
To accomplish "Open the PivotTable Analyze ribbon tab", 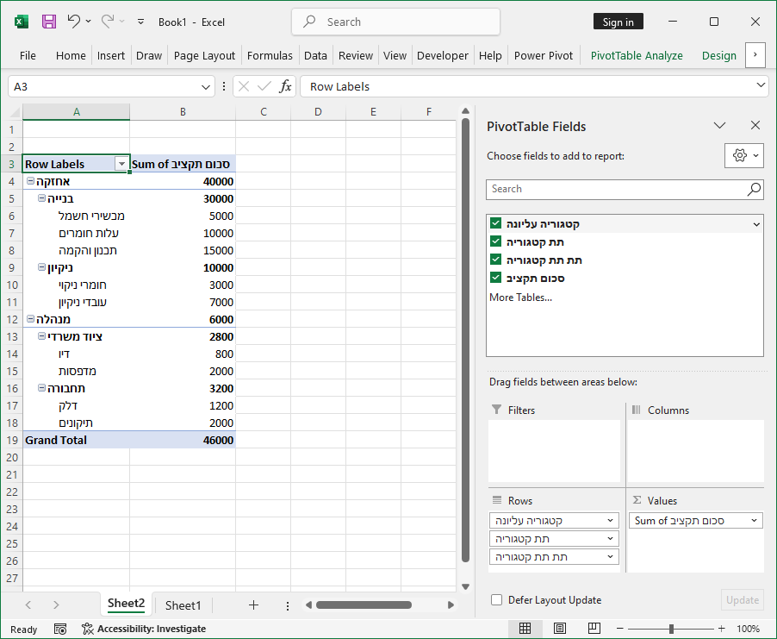I will pos(636,55).
